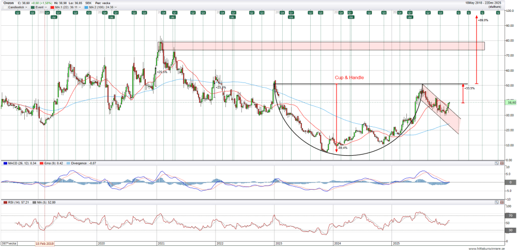
Task: Click the Q3 event marker in 2022
Action: point(262,13)
